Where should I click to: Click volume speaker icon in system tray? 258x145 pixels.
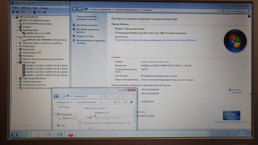(233, 134)
